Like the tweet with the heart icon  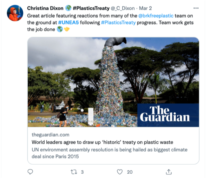point(119,172)
